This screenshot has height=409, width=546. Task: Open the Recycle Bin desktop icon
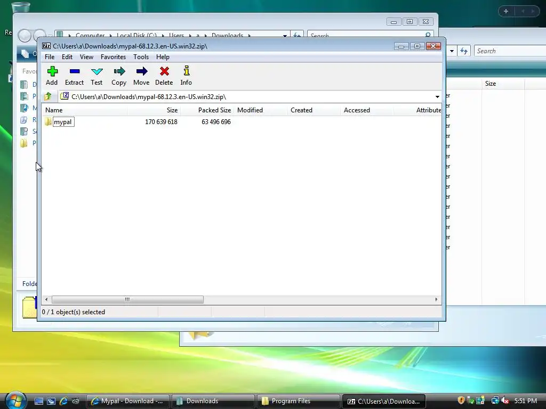coord(21,7)
